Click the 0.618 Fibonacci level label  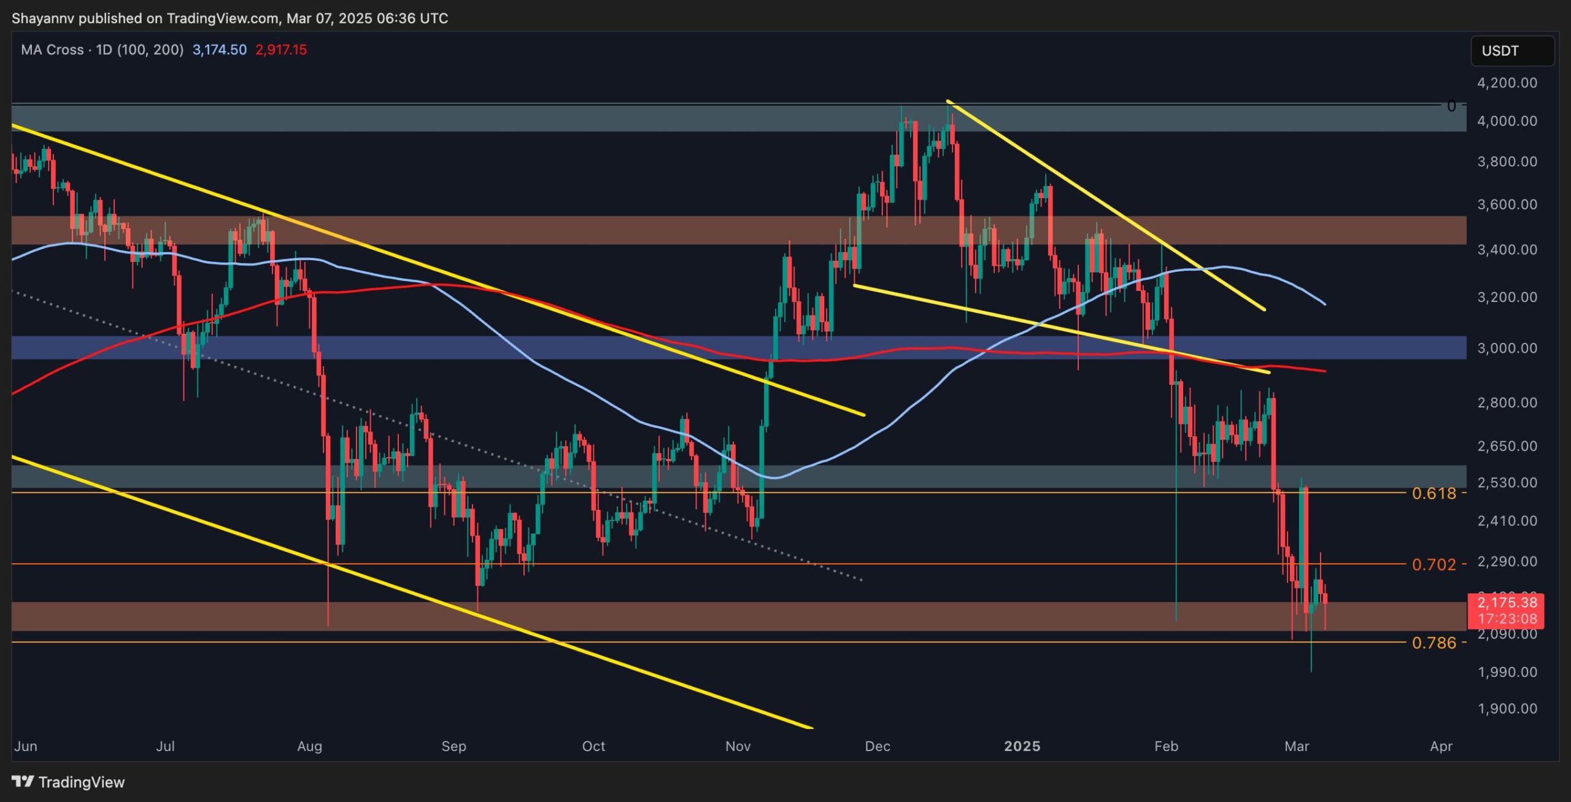coord(1433,493)
